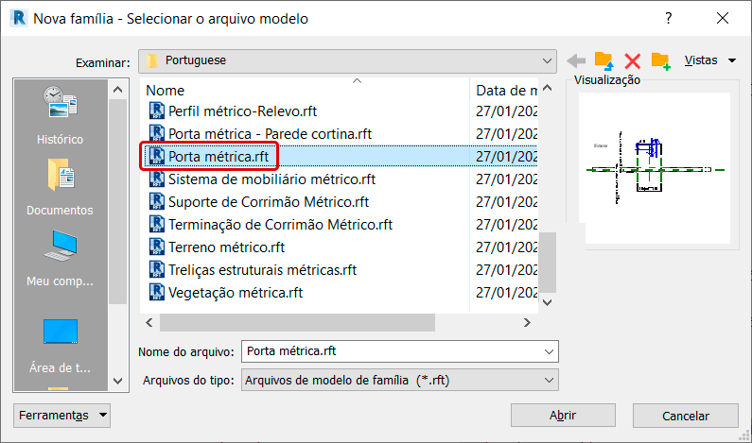Sort files by the Nome column header

click(303, 91)
